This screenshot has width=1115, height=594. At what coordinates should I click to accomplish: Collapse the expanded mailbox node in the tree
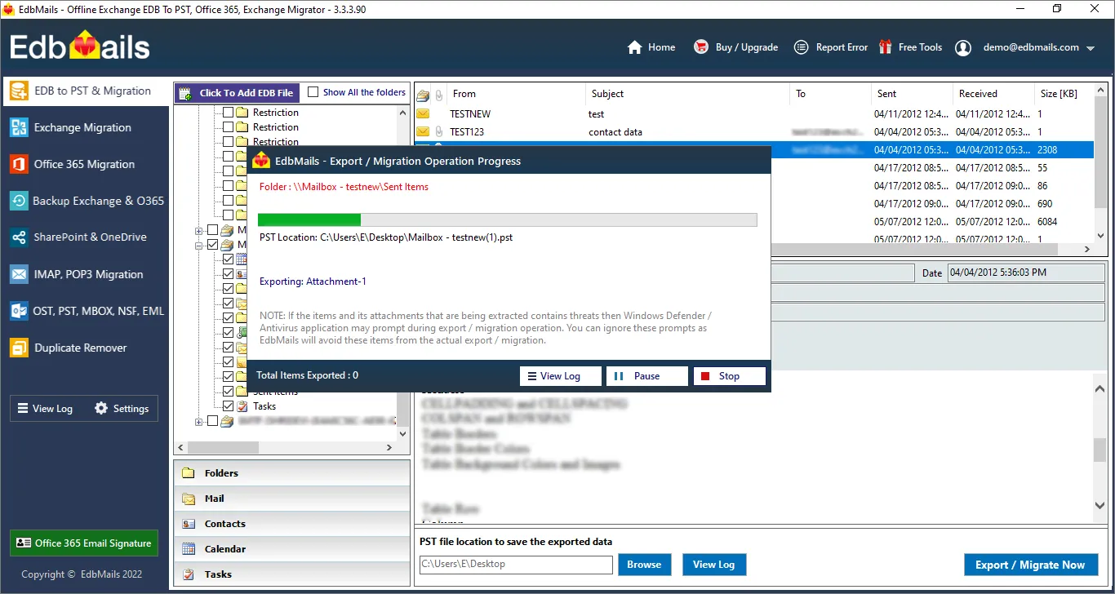(x=199, y=245)
